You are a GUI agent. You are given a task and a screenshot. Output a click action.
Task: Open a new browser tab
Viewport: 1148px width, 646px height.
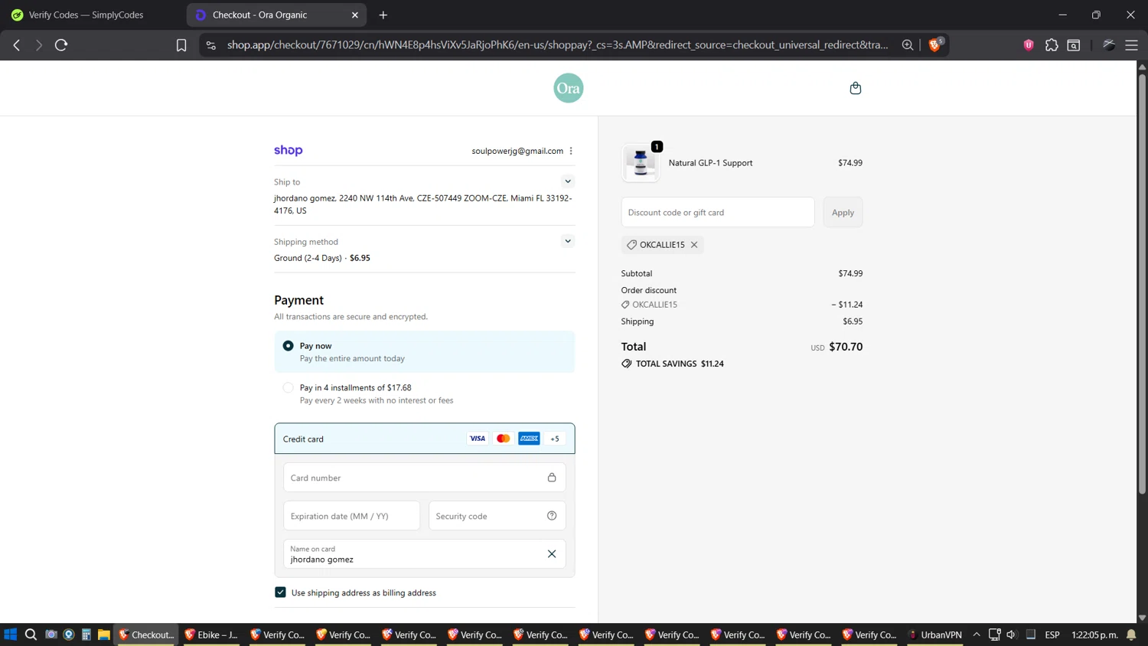[x=383, y=15]
